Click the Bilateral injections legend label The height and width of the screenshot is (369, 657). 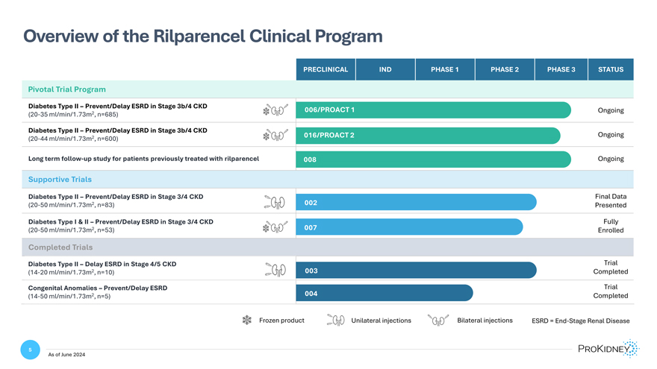pyautogui.click(x=485, y=321)
